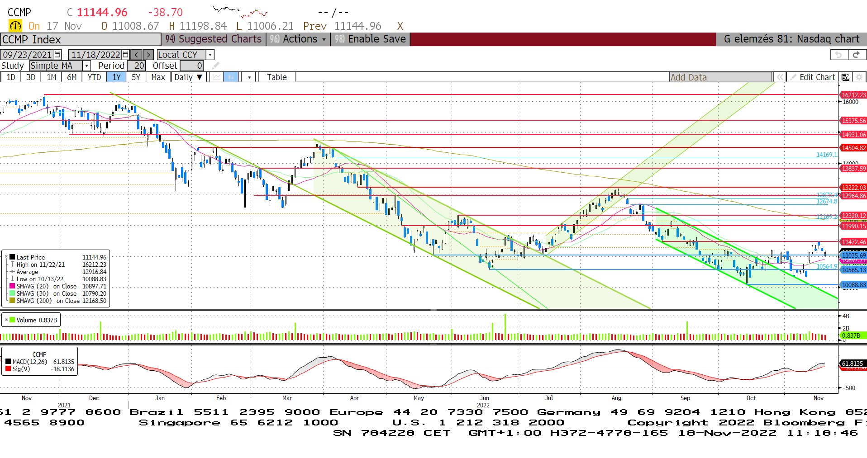Viewport: 867px width, 458px height.
Task: Click the undo arrow button
Action: pos(838,55)
